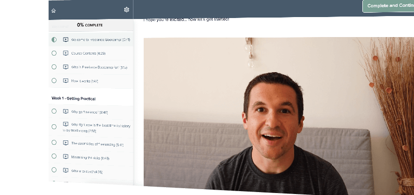Toggle completion circle for Course Contents
Screen dimensions: 414x195
point(54,53)
